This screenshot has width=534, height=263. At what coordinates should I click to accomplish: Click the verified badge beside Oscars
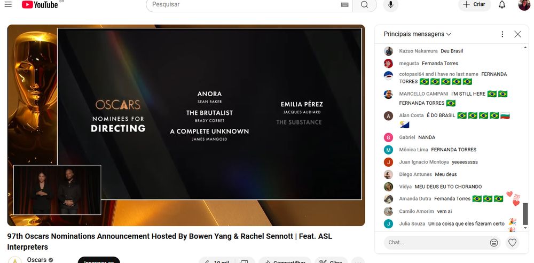pyautogui.click(x=51, y=260)
